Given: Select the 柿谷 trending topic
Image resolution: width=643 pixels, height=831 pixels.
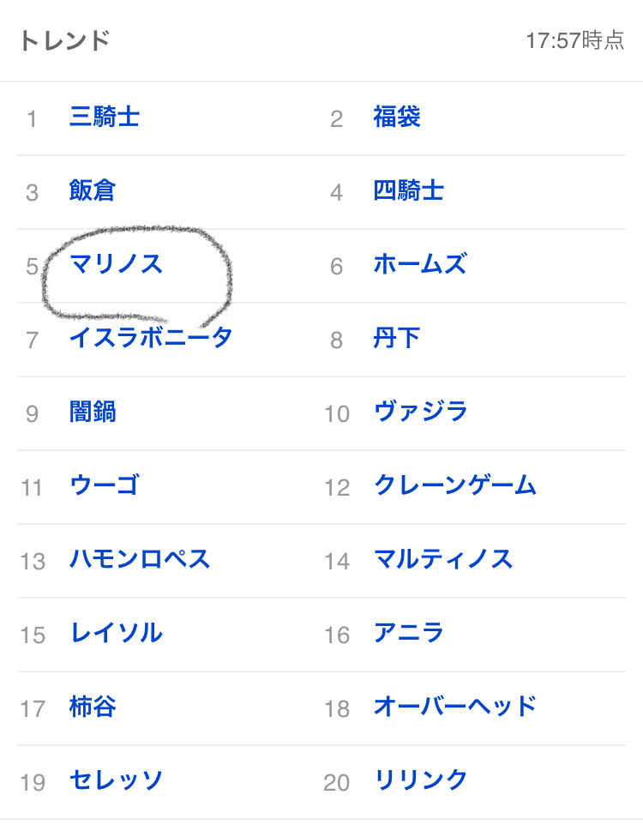Looking at the screenshot, I should click(x=93, y=708).
